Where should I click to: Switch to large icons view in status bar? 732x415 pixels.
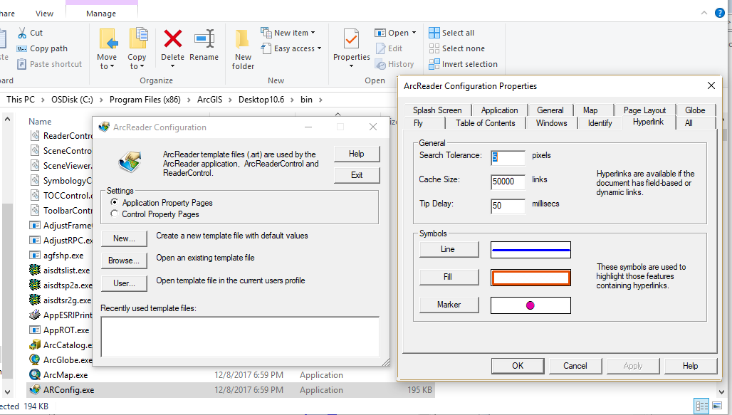tap(718, 406)
